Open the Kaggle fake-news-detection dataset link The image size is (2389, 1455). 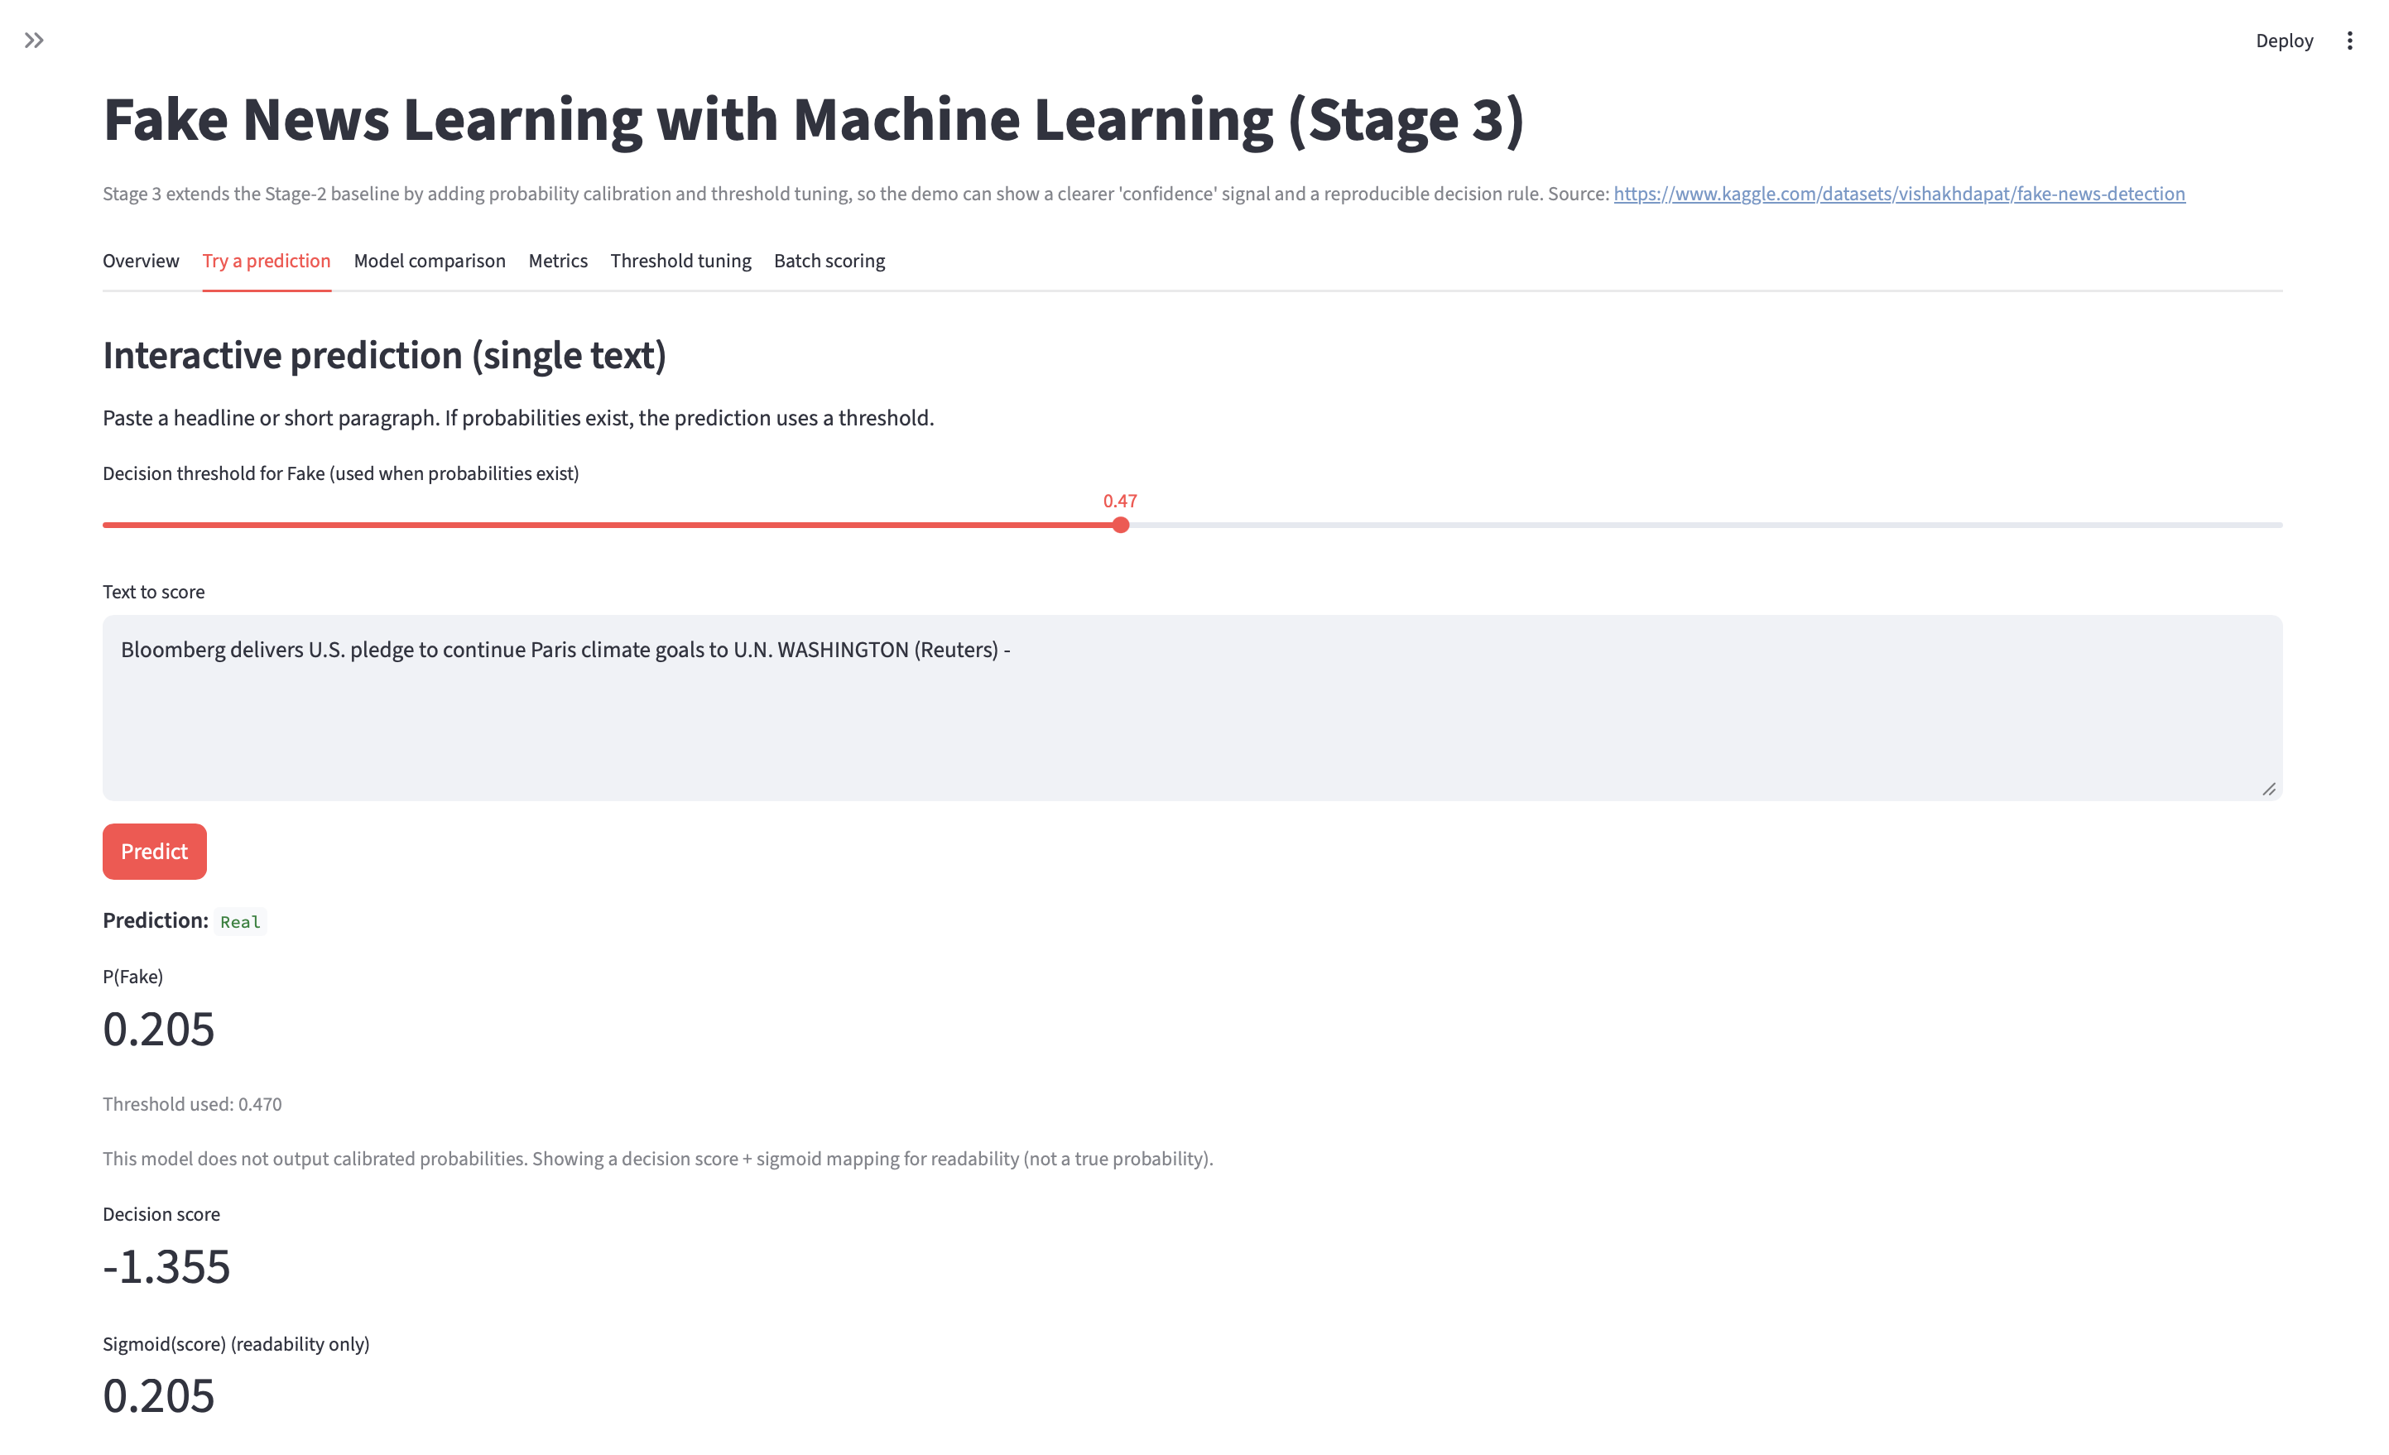pos(1900,193)
